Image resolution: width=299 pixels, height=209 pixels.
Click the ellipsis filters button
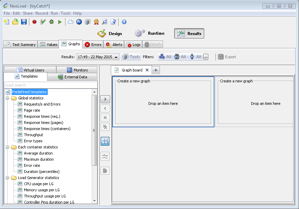tap(206, 57)
